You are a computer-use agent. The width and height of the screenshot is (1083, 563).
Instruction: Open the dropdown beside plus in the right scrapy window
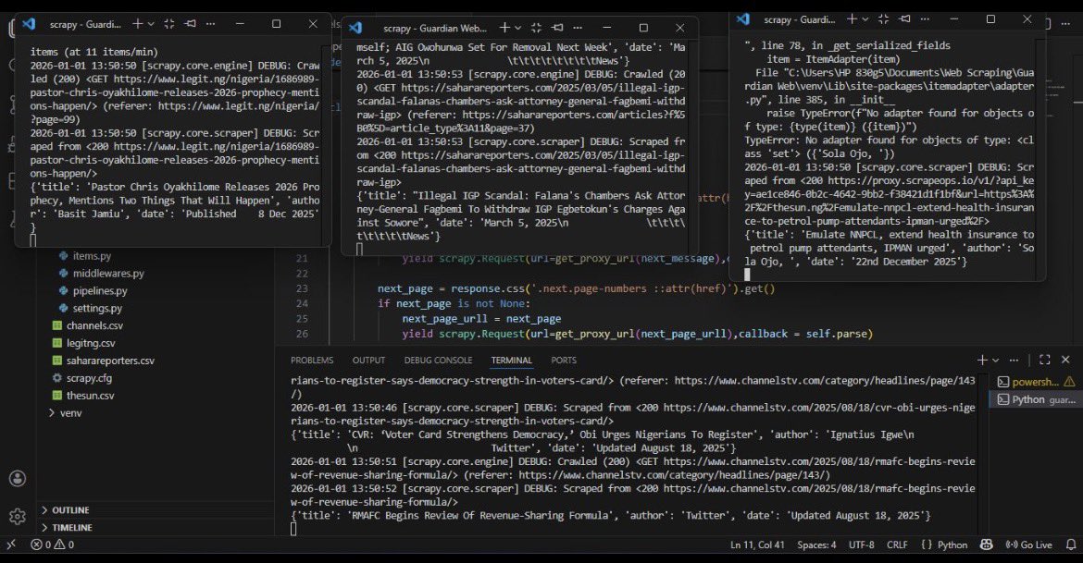click(865, 19)
